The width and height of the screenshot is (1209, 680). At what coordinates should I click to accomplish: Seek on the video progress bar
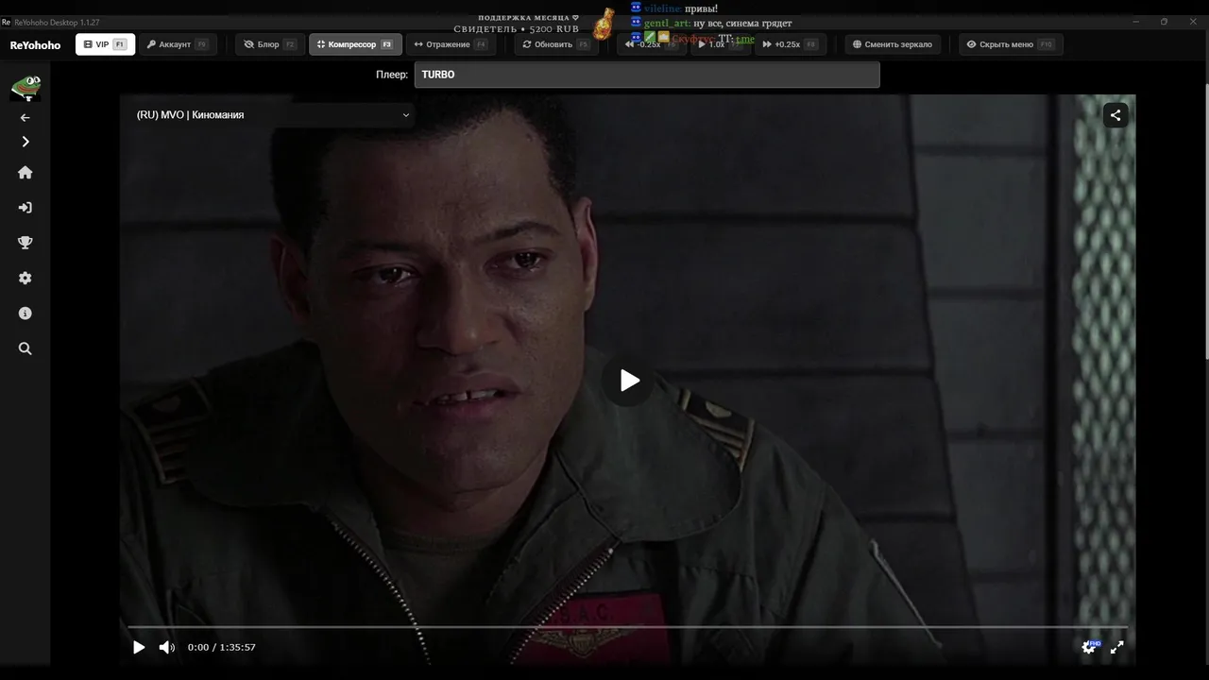tap(627, 627)
